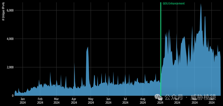Click the Jun 2024 x-axis label
The image size is (223, 106).
(108, 101)
